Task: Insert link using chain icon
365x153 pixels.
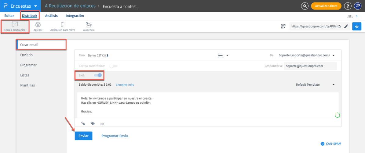Action: 83,123
